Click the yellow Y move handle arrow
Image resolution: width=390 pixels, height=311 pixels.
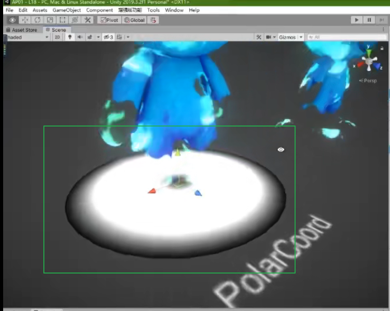[x=177, y=152]
